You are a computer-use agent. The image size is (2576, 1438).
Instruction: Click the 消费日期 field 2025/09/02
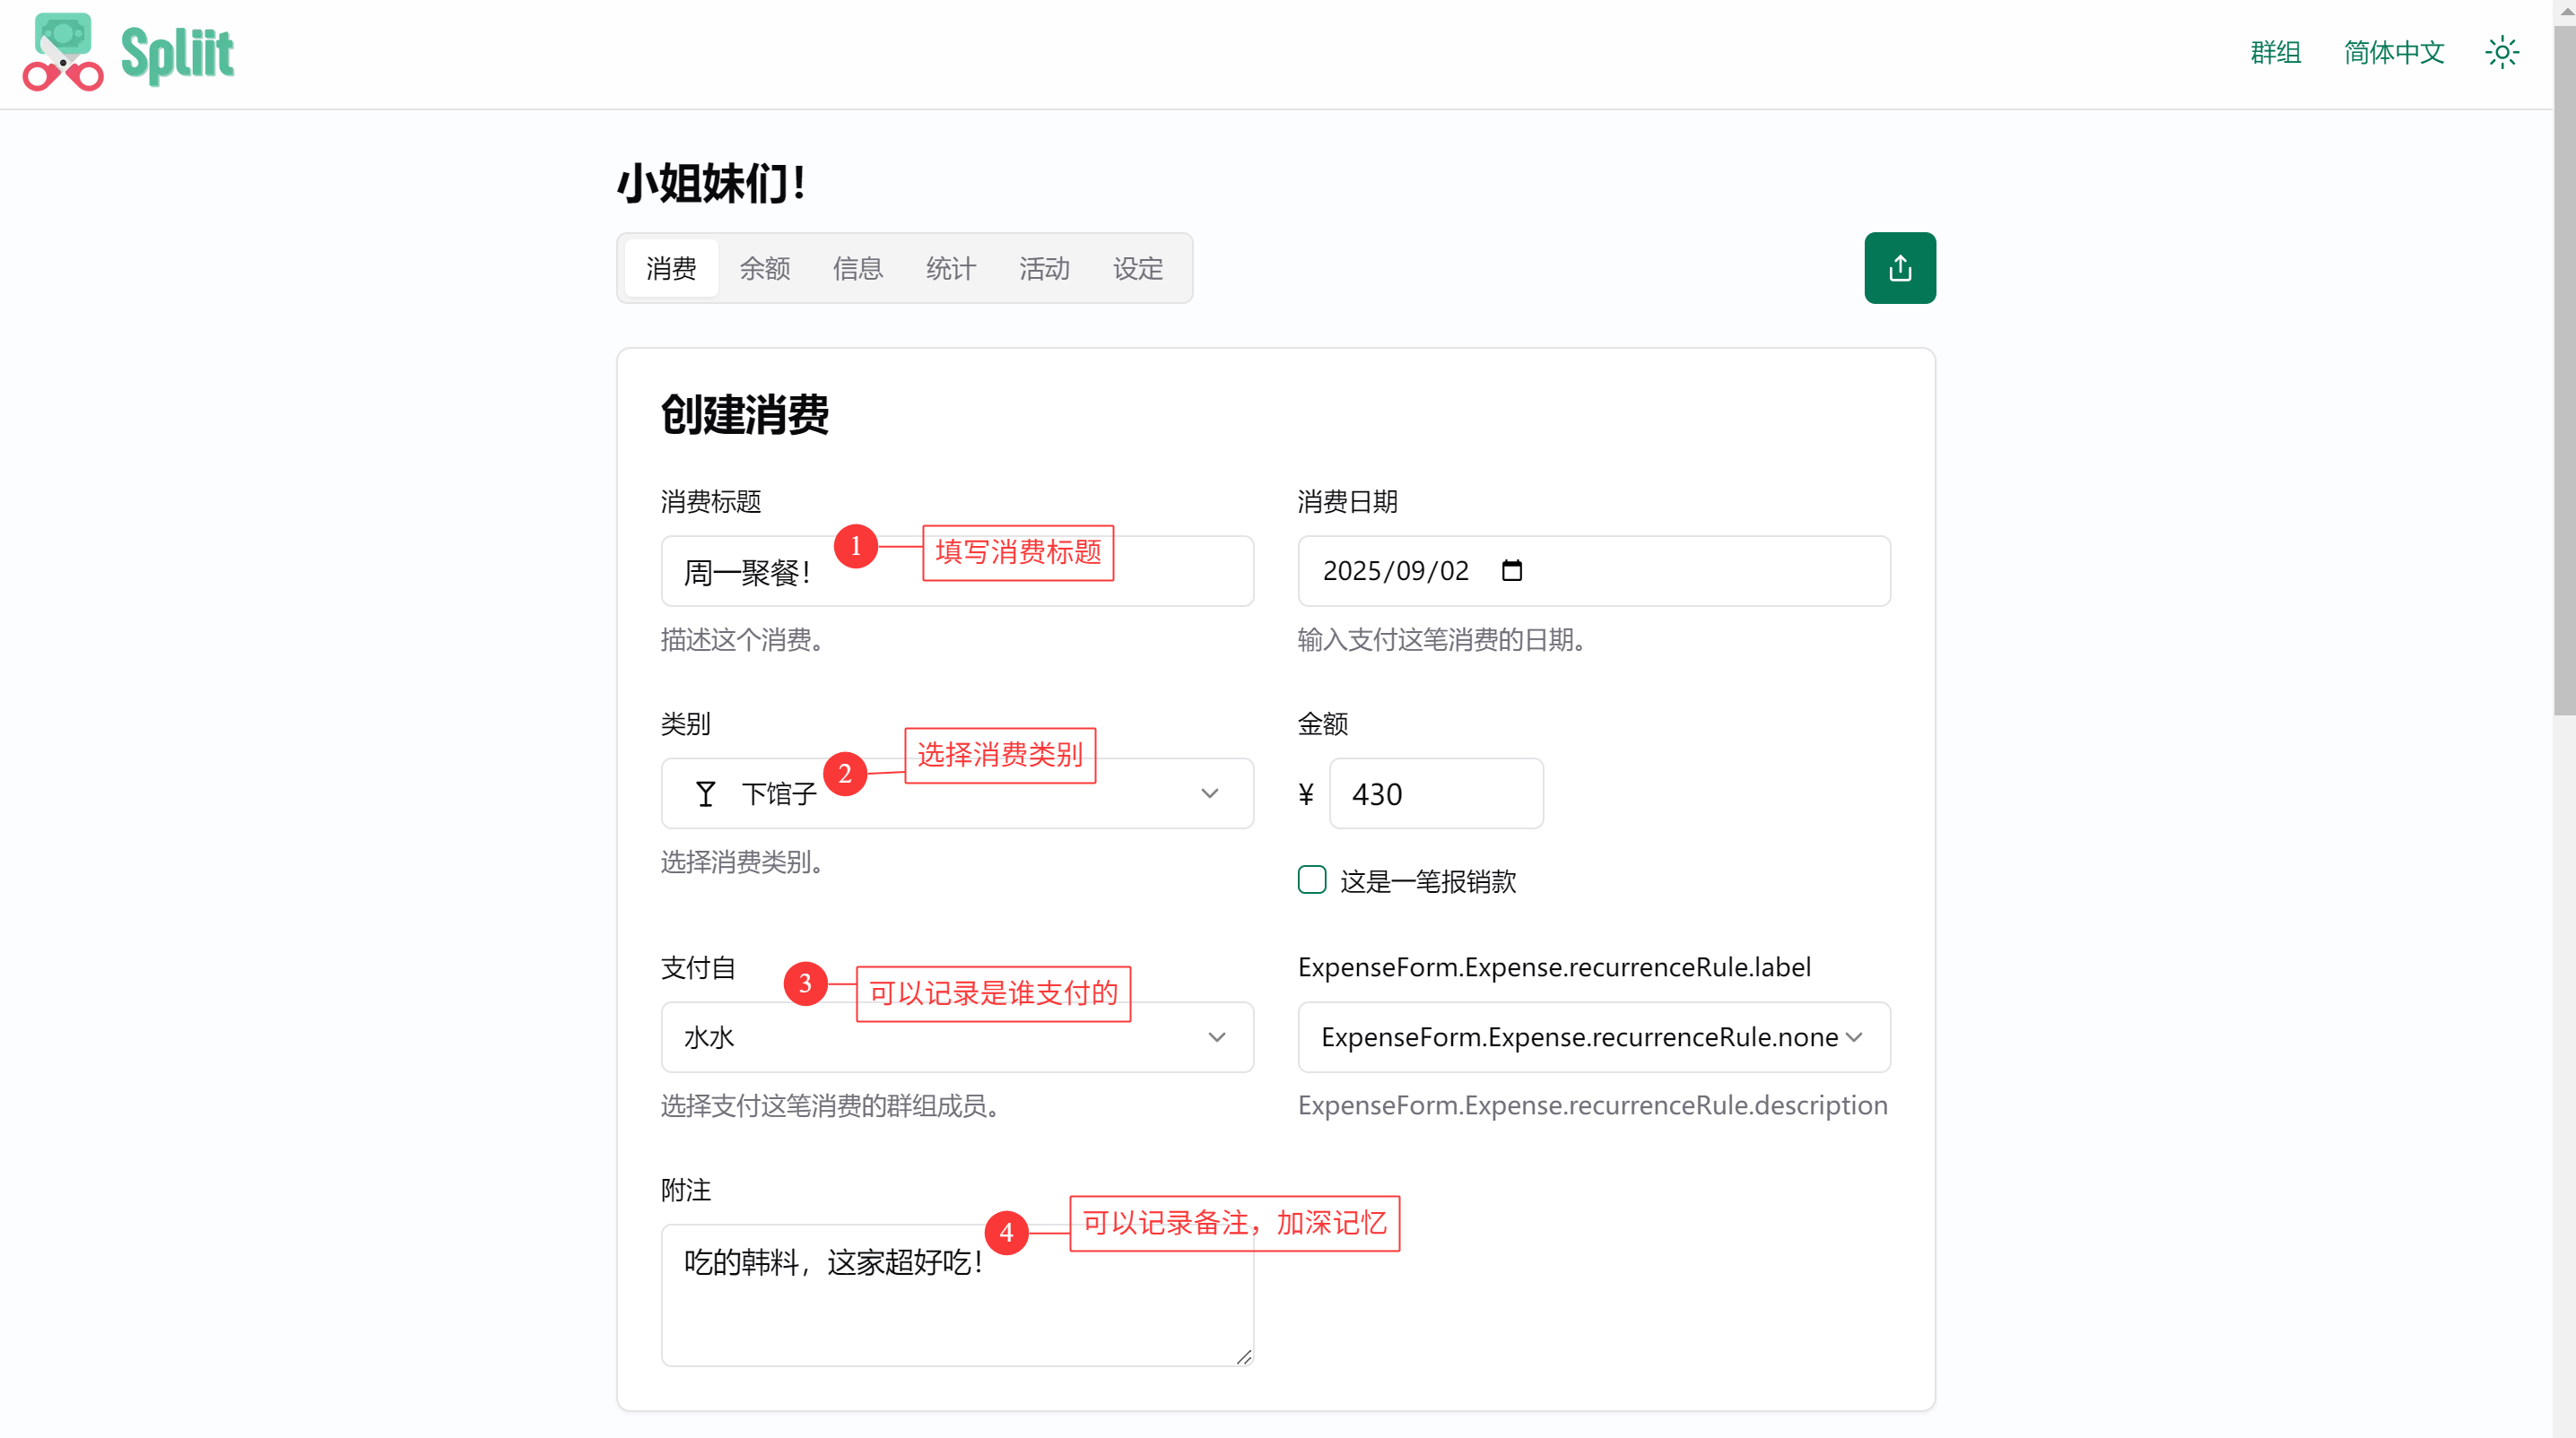click(x=1593, y=572)
